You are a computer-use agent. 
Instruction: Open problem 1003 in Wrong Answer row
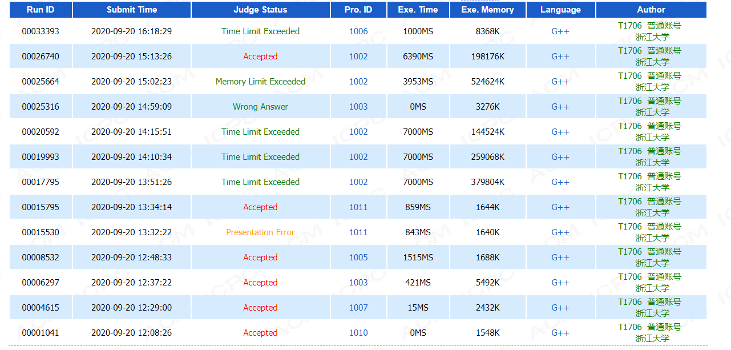358,107
